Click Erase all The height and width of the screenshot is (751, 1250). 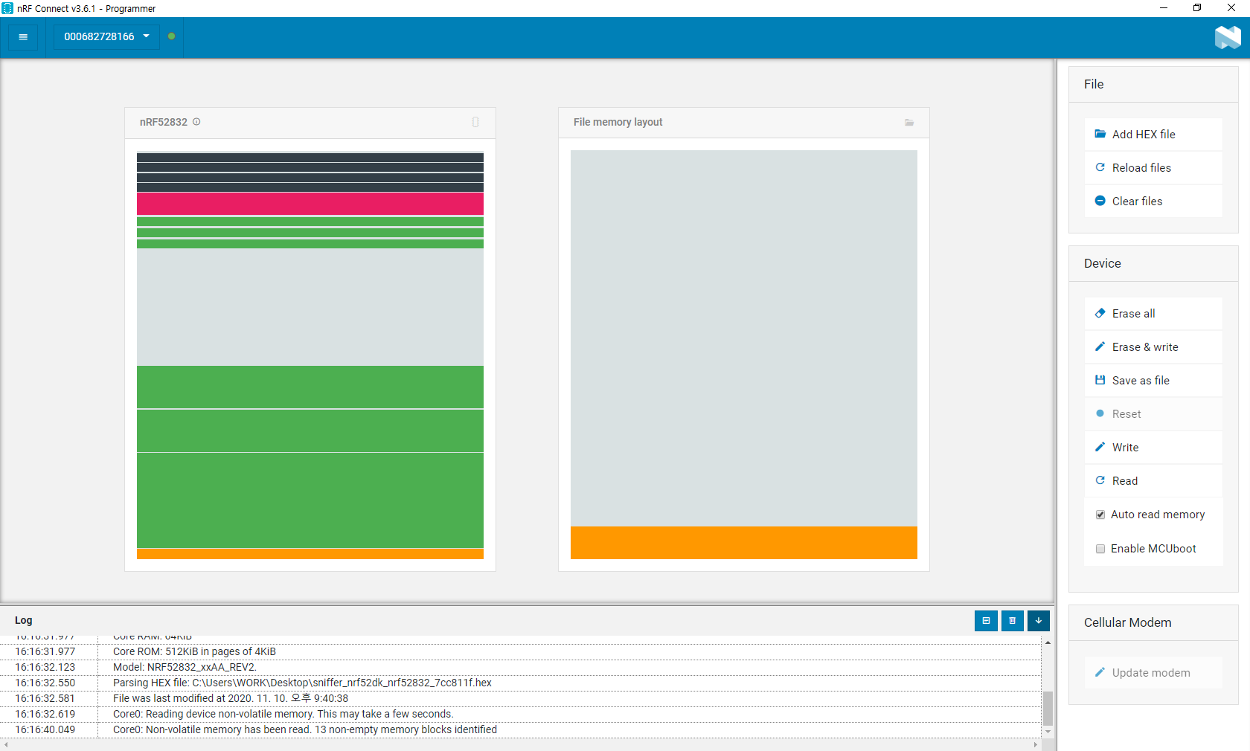tap(1153, 314)
